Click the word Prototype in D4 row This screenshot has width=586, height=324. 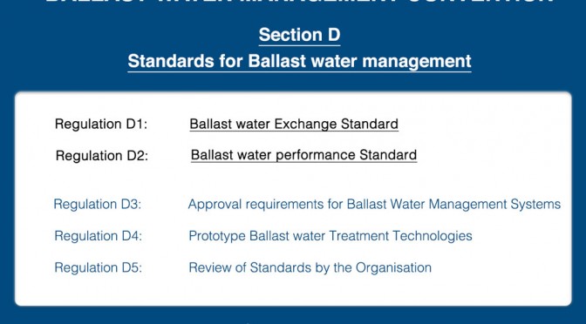[217, 236]
